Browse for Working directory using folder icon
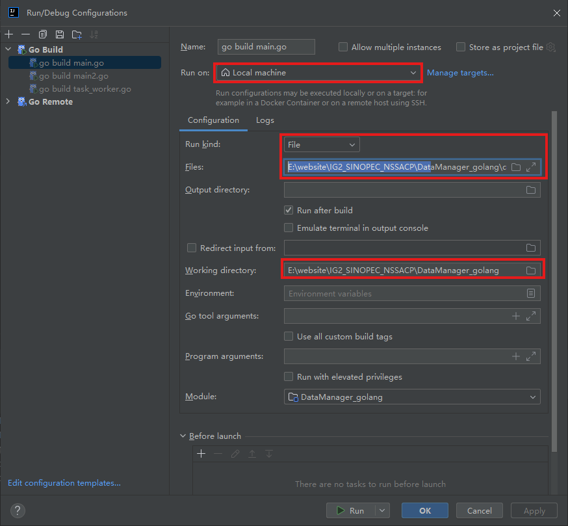The width and height of the screenshot is (568, 526). pyautogui.click(x=531, y=270)
